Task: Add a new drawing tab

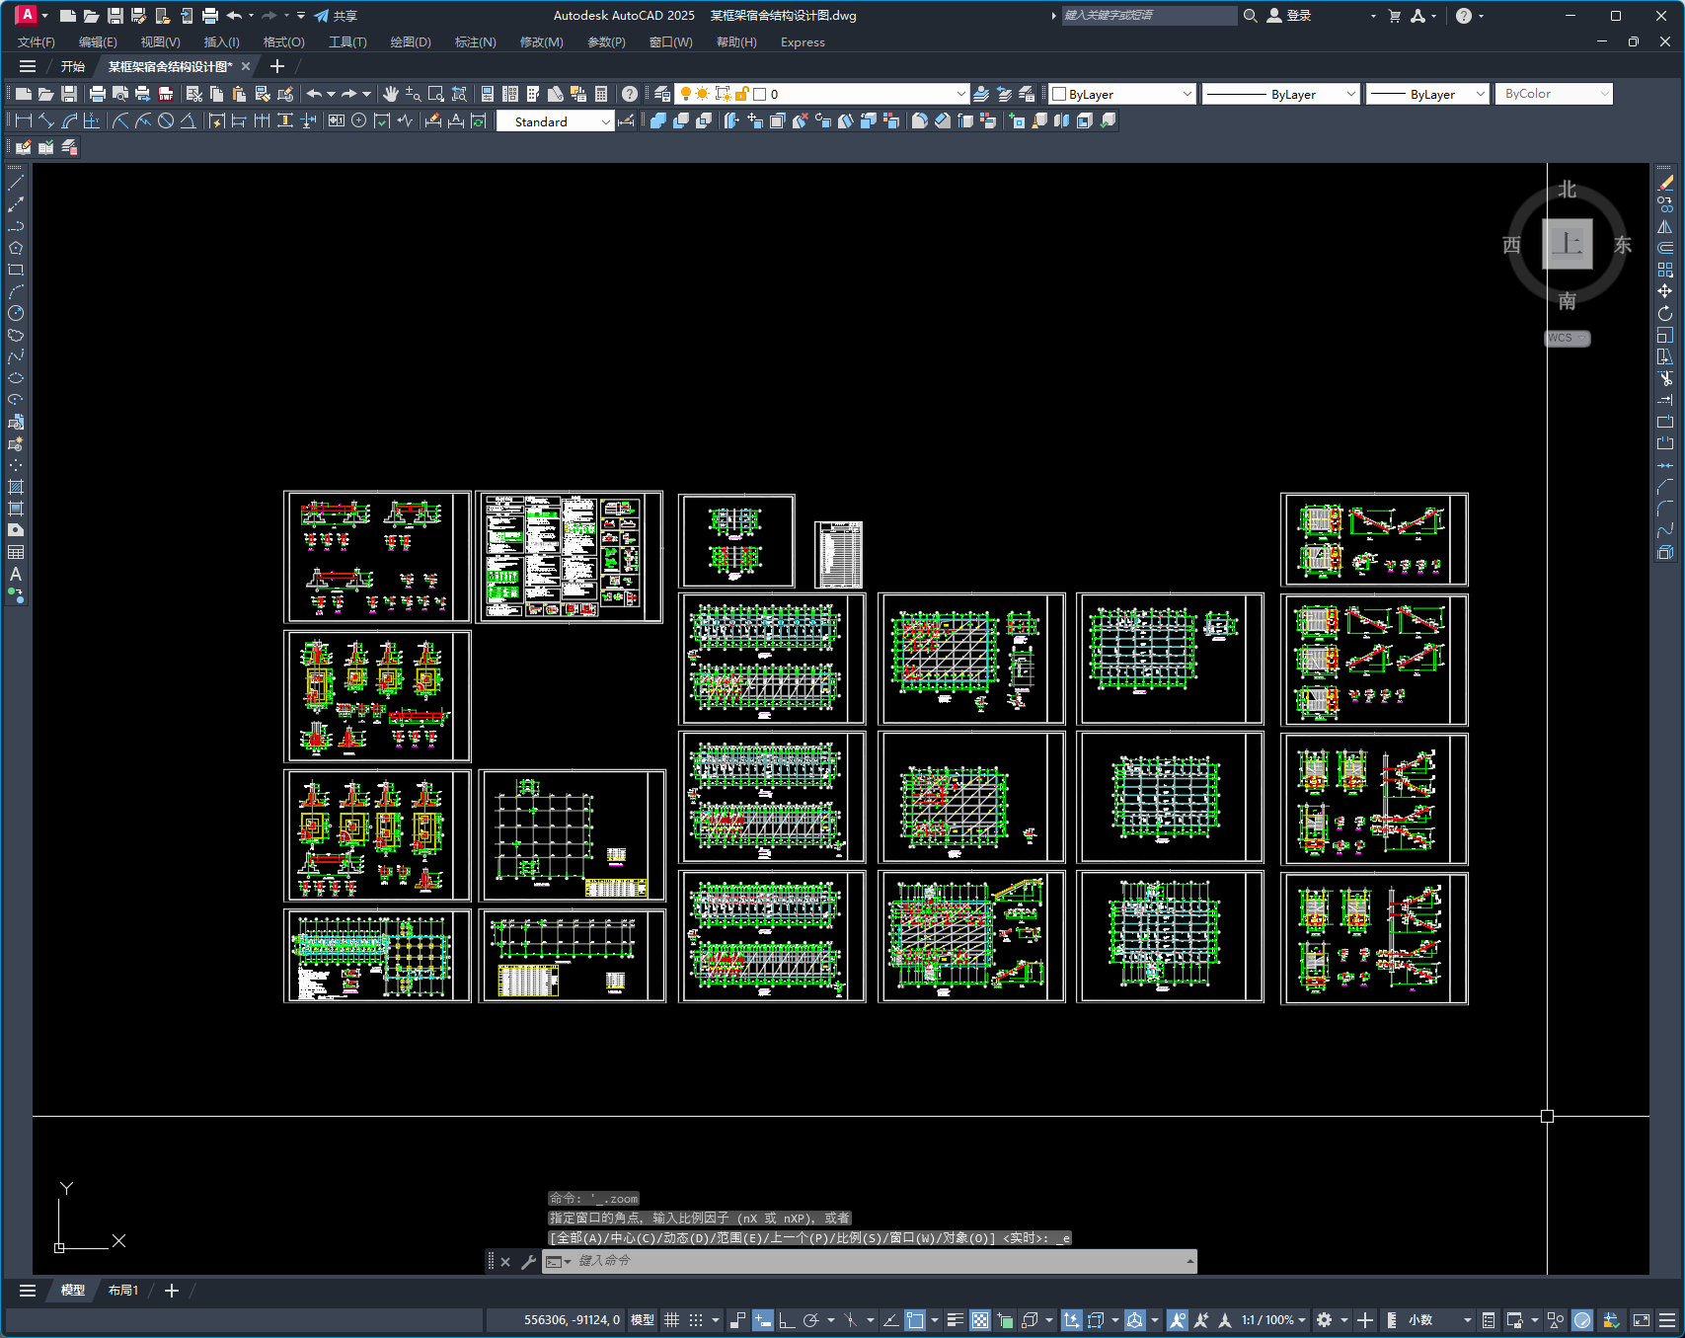Action: (x=277, y=66)
